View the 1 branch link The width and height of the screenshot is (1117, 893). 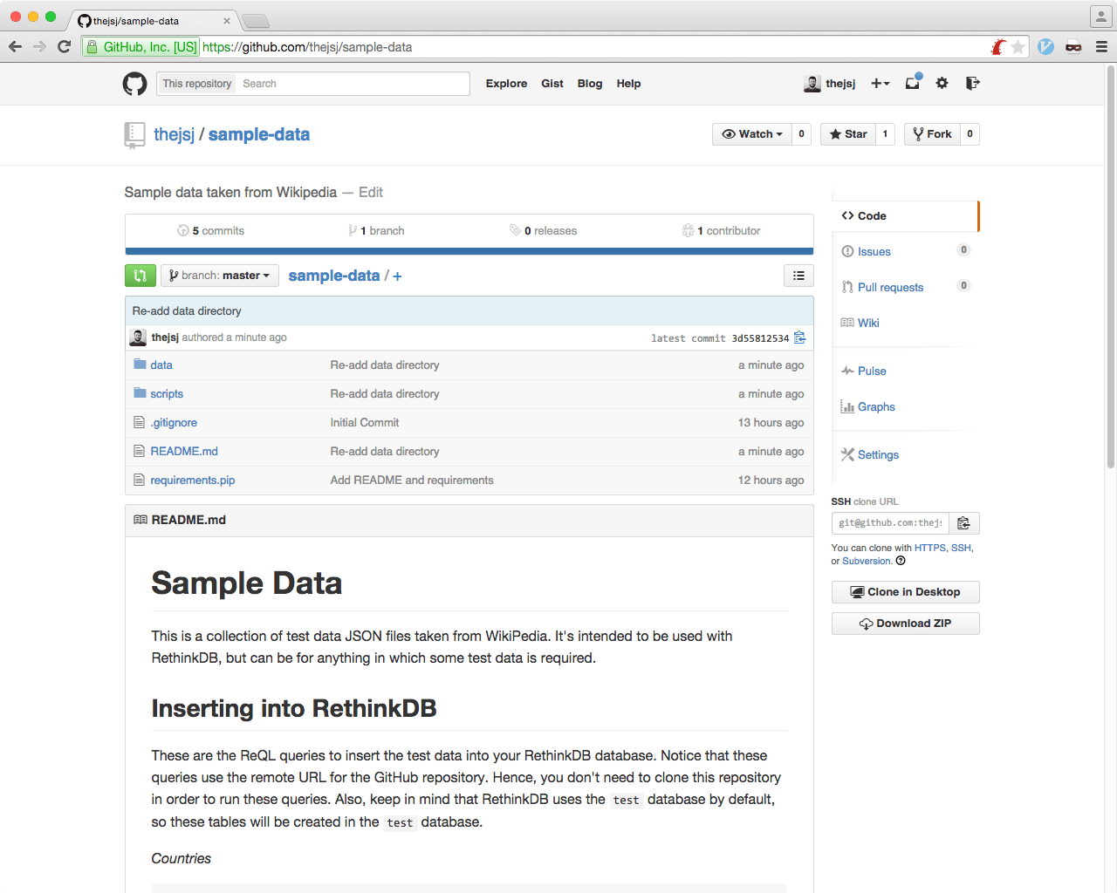376,231
